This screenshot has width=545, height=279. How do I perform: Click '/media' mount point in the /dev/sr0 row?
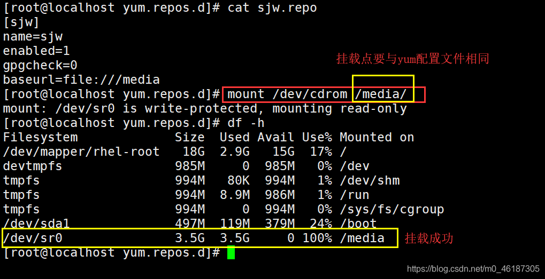(x=362, y=238)
